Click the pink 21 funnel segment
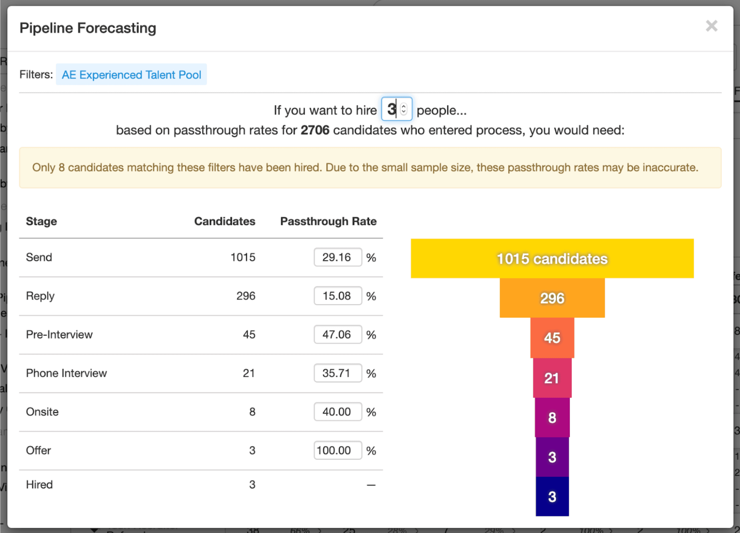Image resolution: width=740 pixels, height=533 pixels. click(x=552, y=378)
